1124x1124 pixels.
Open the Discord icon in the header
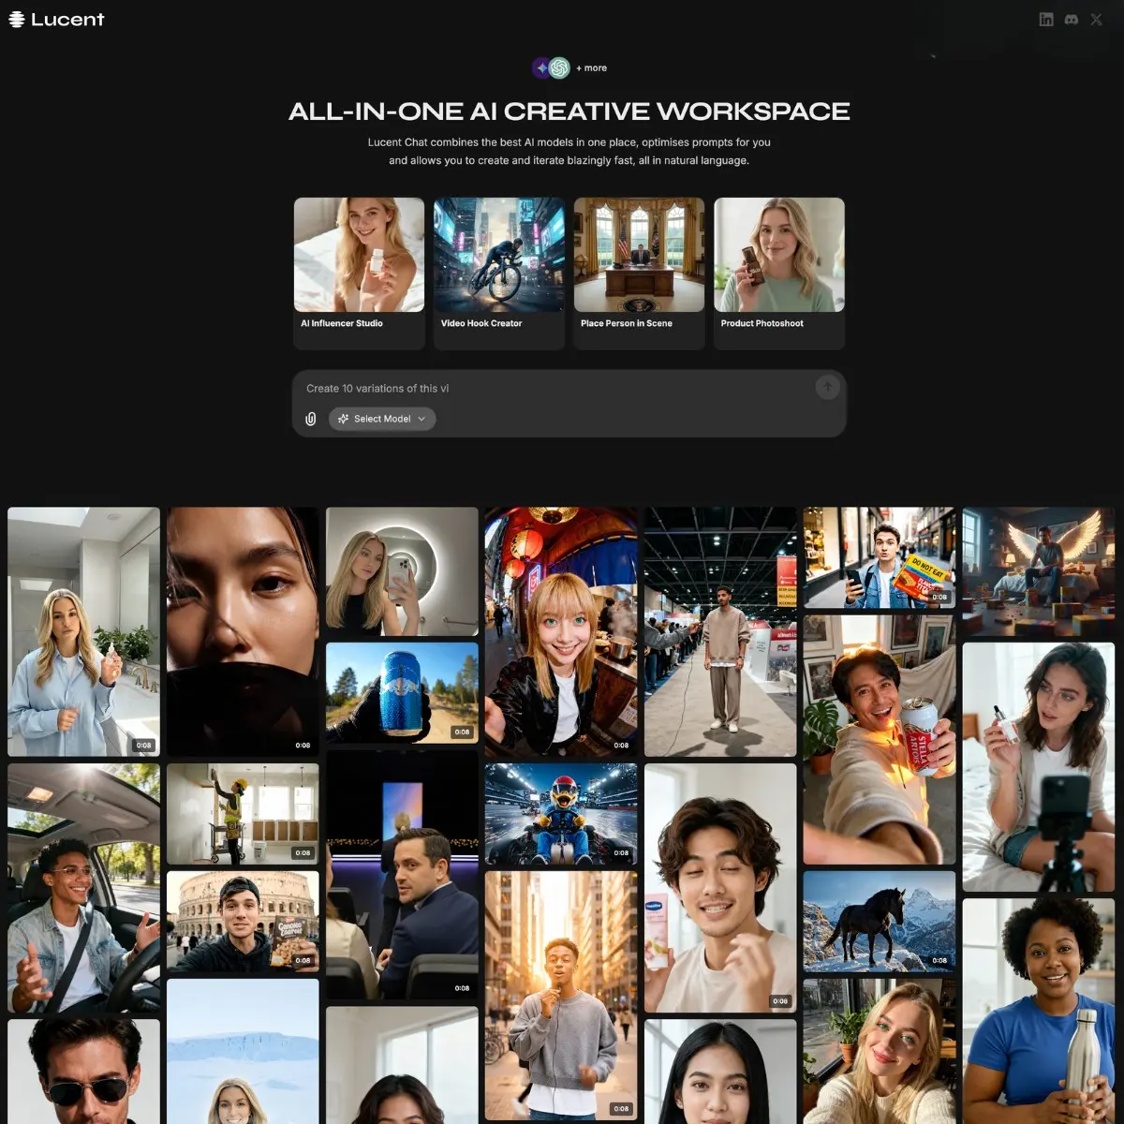click(1071, 19)
